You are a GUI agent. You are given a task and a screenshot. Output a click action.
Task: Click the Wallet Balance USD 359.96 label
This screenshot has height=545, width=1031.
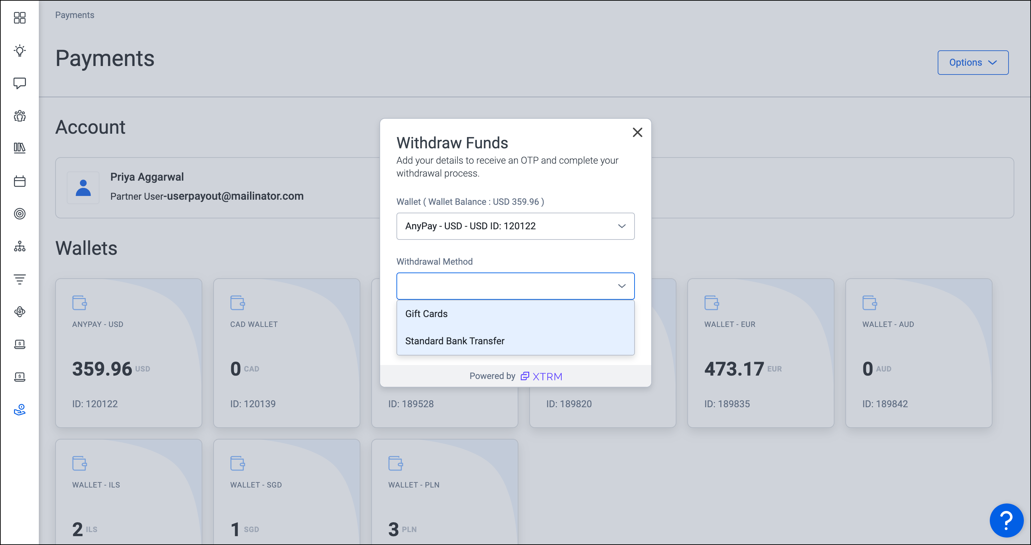point(470,201)
